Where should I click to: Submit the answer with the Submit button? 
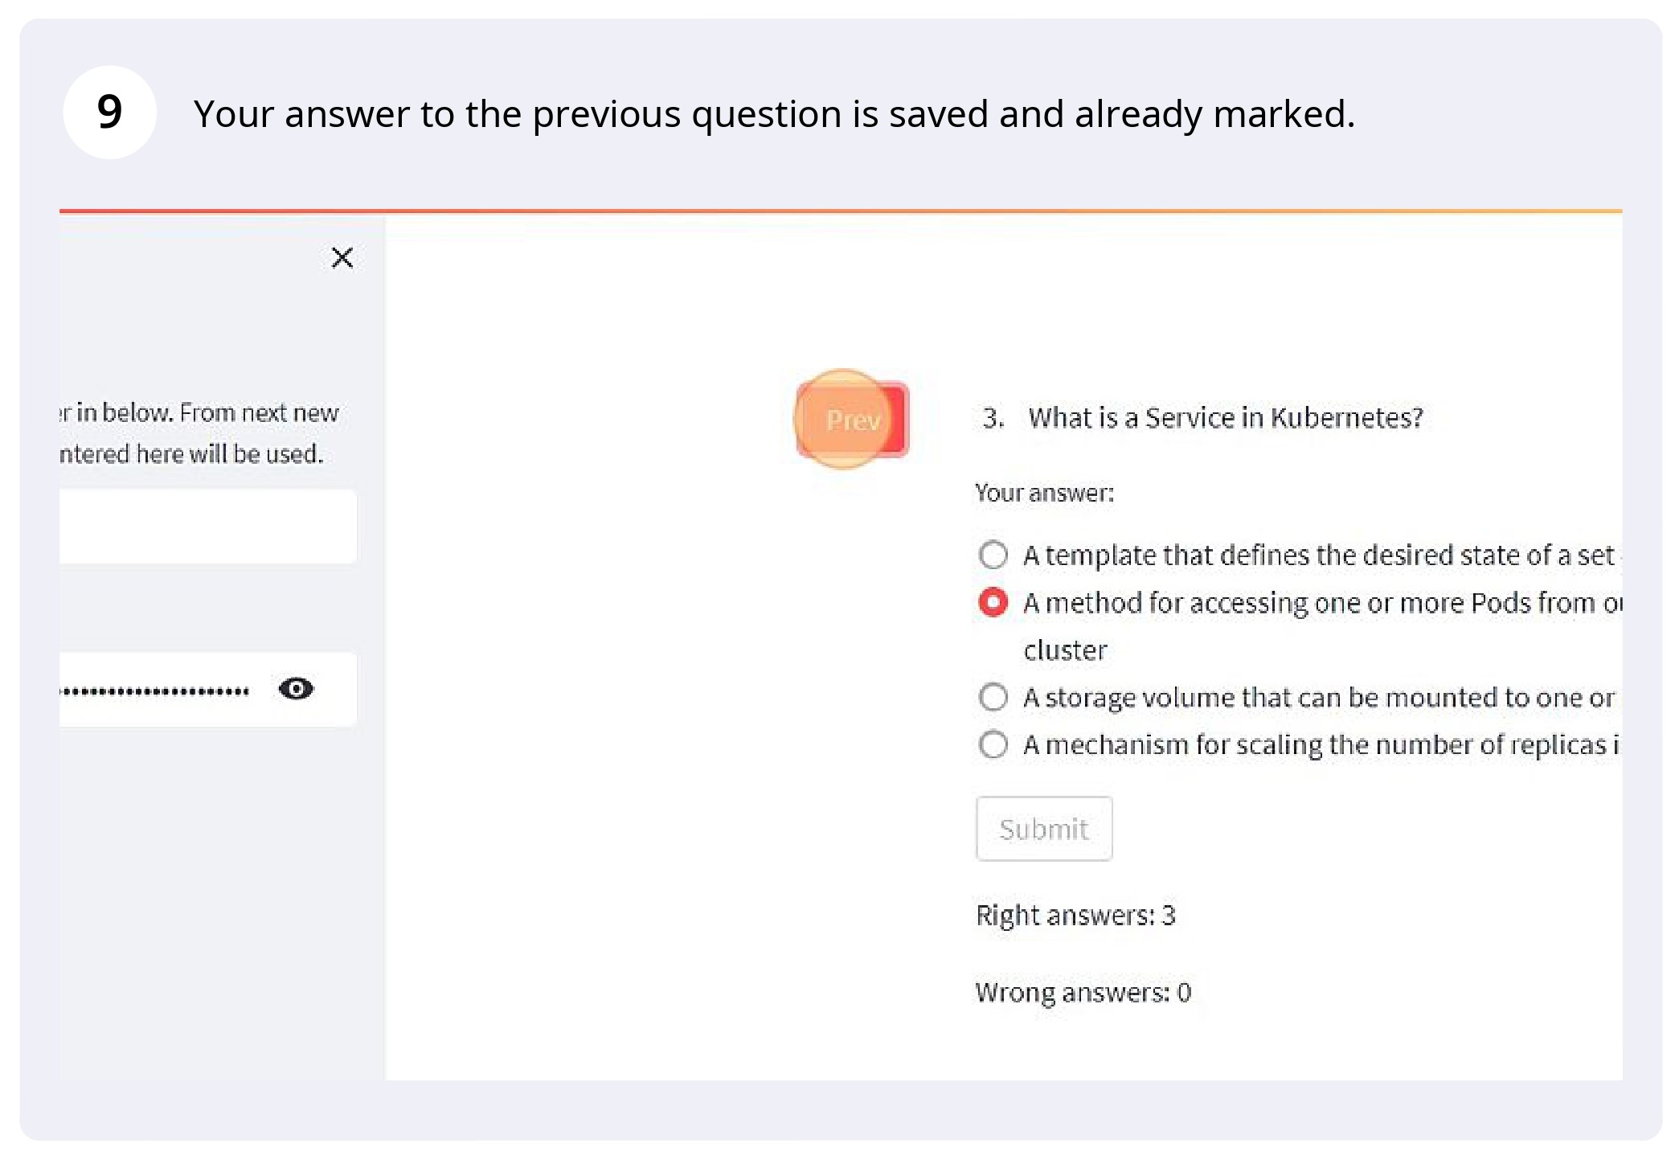click(1044, 829)
